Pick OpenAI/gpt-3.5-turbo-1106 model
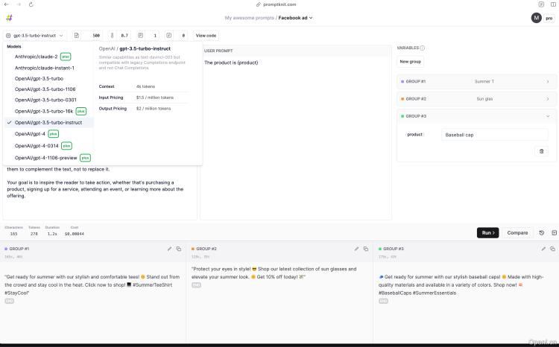 point(45,89)
